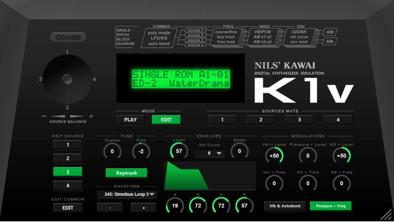This screenshot has width=394, height=222.
Task: Open the Vib & Autobend page
Action: click(x=285, y=206)
